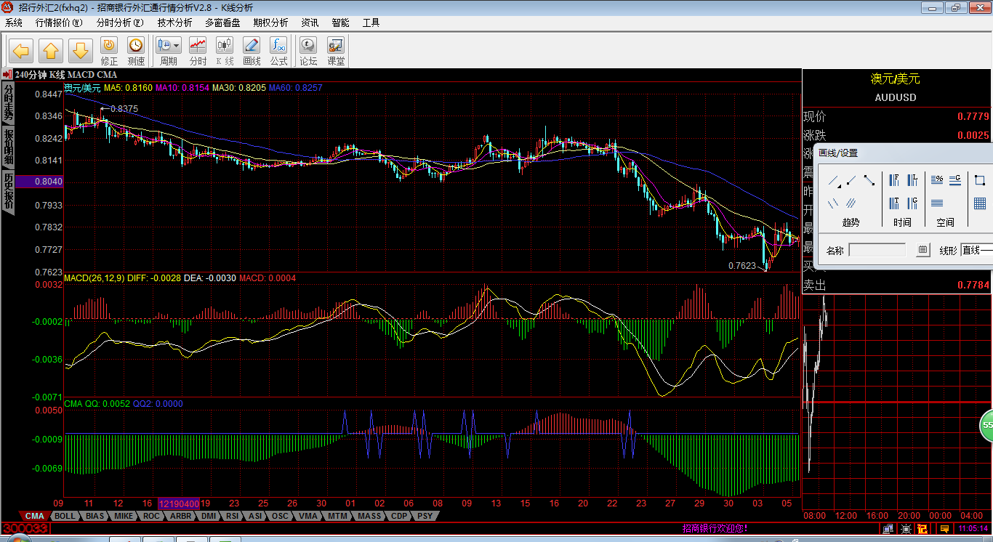Select the RSI indicator tab
The image size is (993, 542).
pyautogui.click(x=232, y=516)
